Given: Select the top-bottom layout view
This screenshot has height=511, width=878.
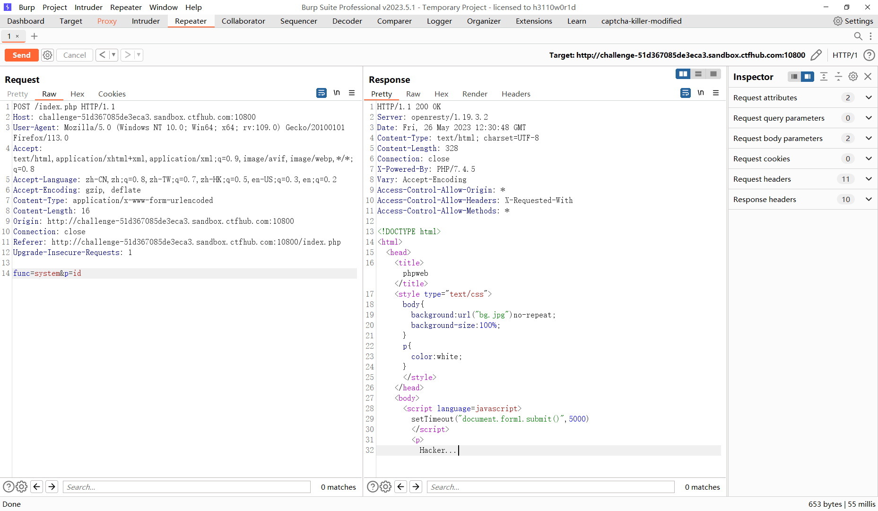Looking at the screenshot, I should click(698, 74).
